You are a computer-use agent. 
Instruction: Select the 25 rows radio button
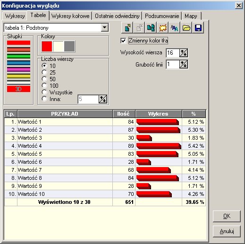pyautogui.click(x=44, y=72)
